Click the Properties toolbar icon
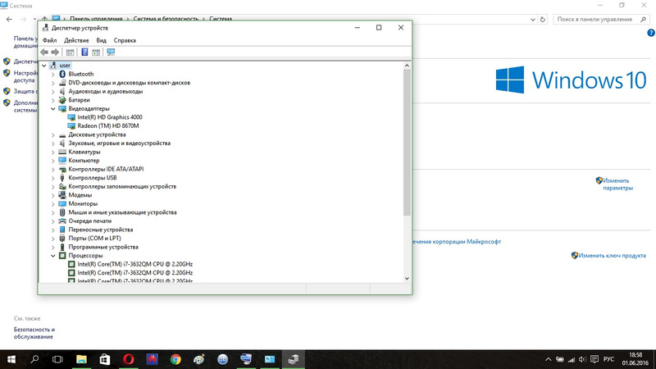Screen dimensions: 656x369 (x=71, y=52)
